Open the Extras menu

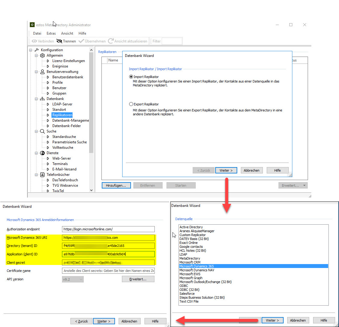click(x=51, y=33)
